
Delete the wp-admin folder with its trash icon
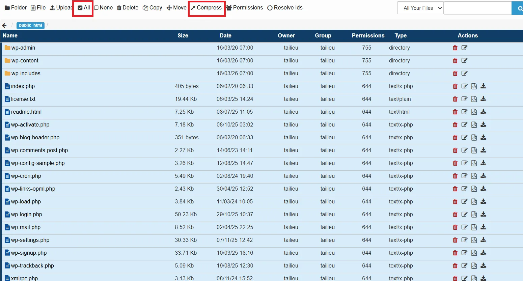(x=455, y=48)
